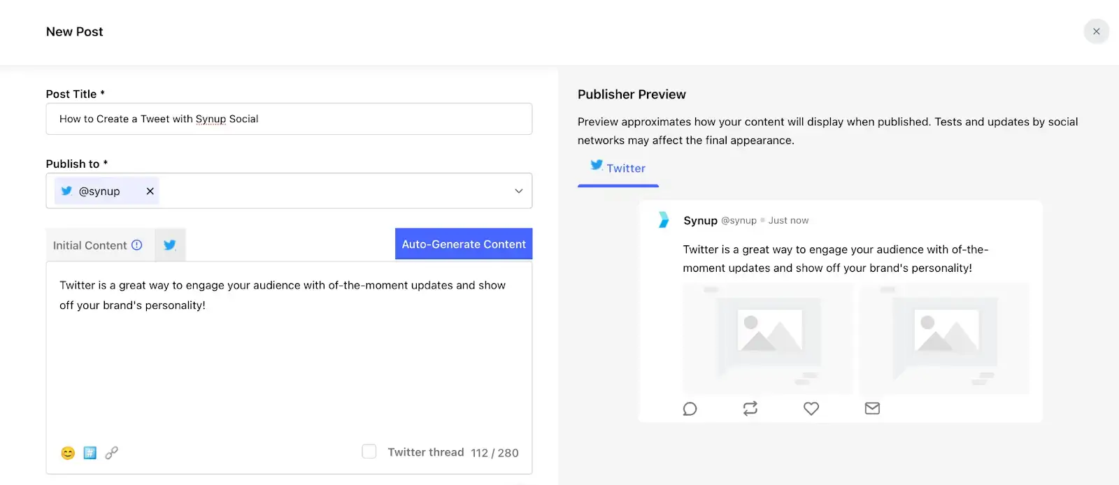This screenshot has height=485, width=1119.
Task: Expand the Publish to dropdown arrow
Action: click(519, 191)
